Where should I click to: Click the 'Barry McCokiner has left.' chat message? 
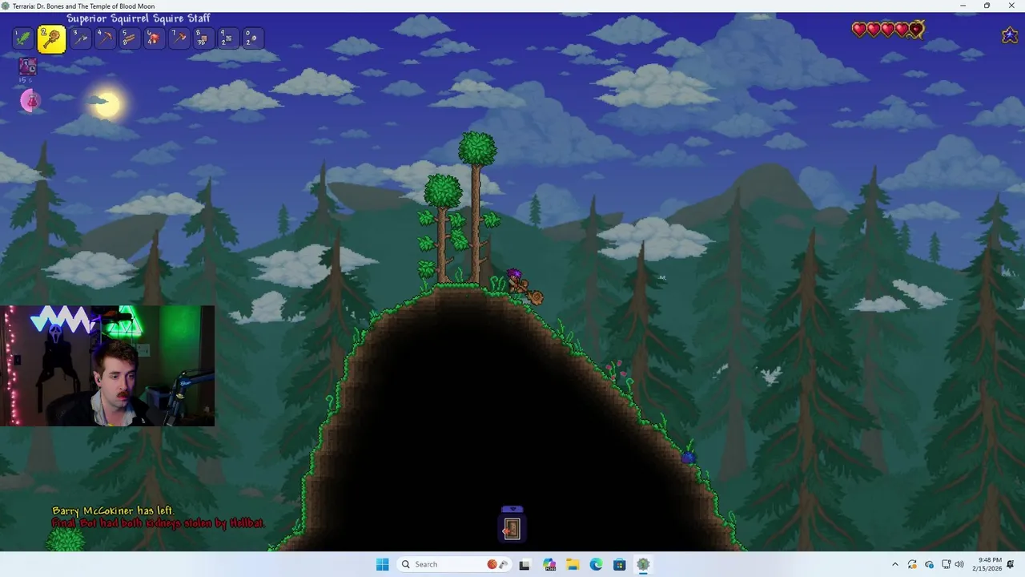[x=113, y=510]
